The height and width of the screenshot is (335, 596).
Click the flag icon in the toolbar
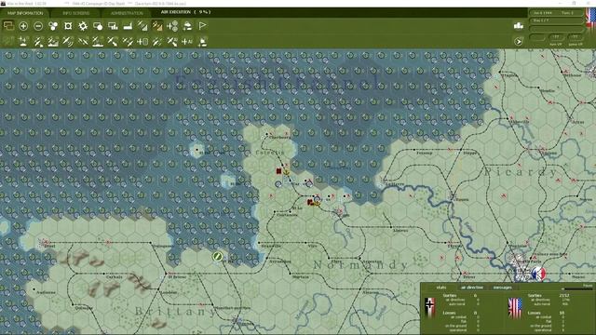tap(202, 26)
